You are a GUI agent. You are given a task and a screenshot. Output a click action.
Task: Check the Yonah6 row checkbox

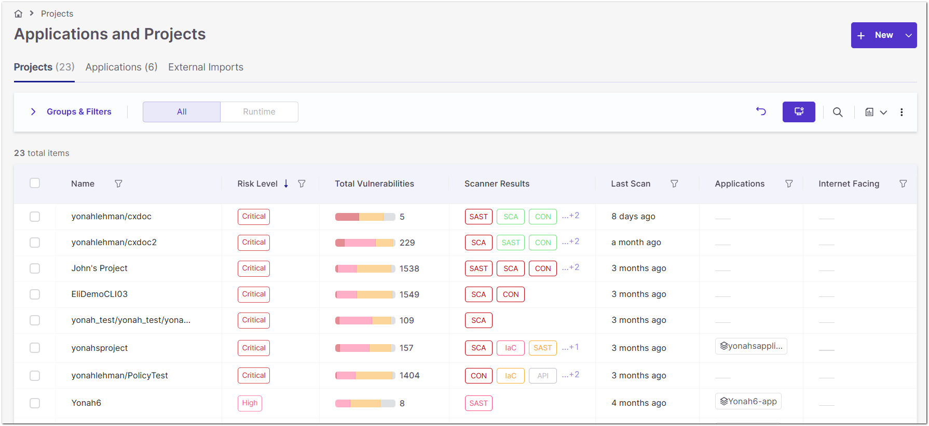pyautogui.click(x=35, y=403)
